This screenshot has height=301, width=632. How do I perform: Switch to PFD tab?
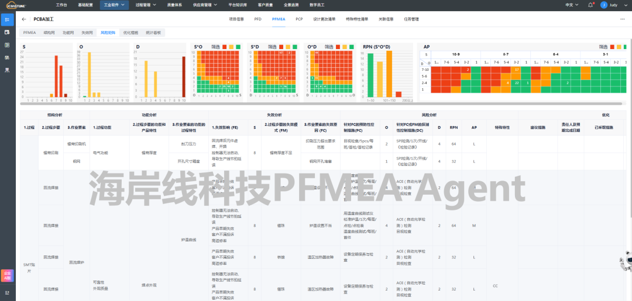pyautogui.click(x=257, y=19)
